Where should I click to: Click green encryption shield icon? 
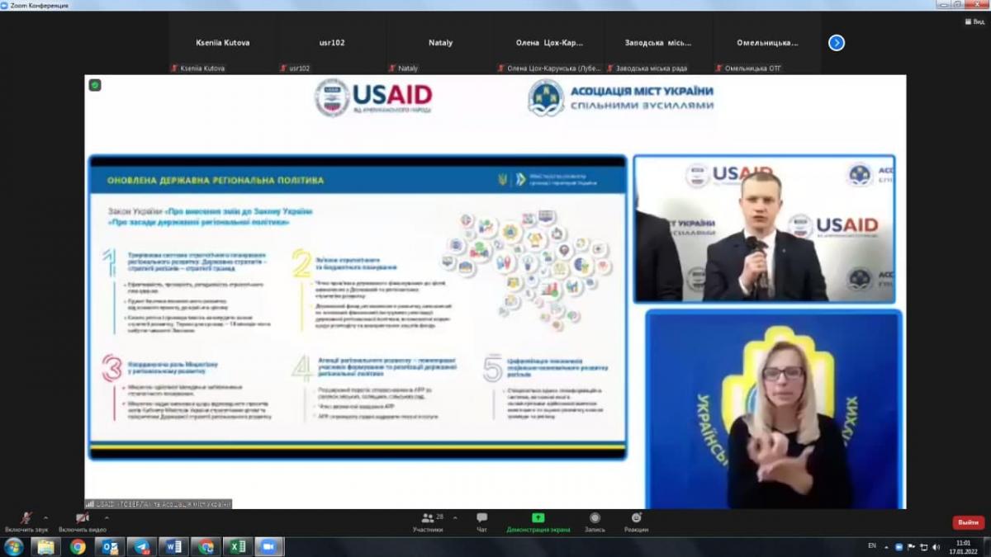(95, 85)
